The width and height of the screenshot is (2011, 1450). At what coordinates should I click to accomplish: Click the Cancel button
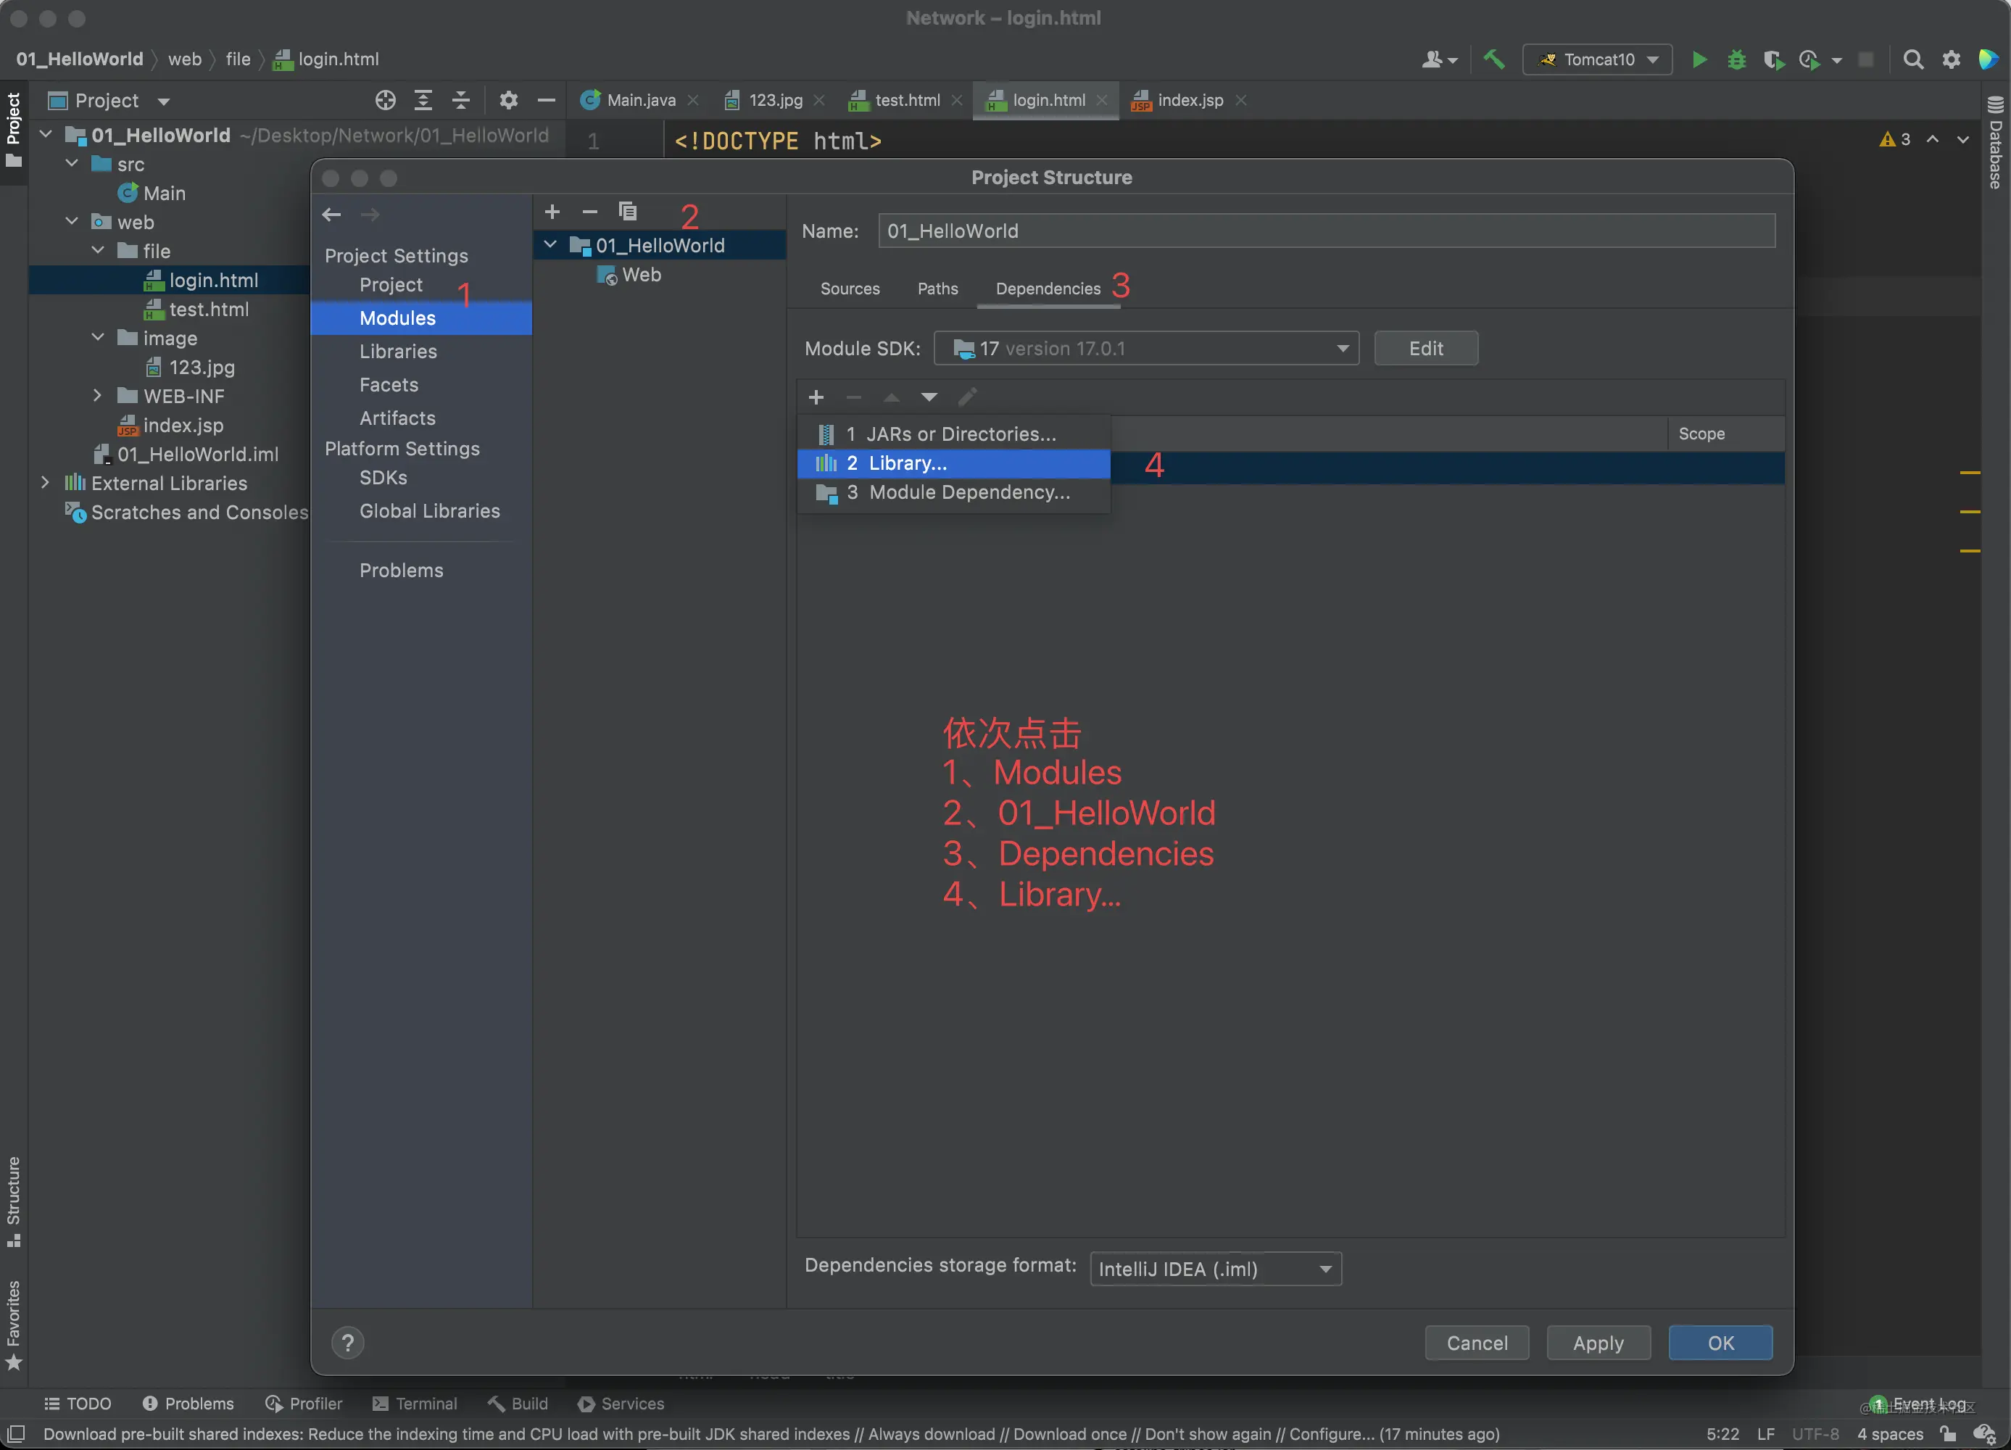point(1476,1343)
